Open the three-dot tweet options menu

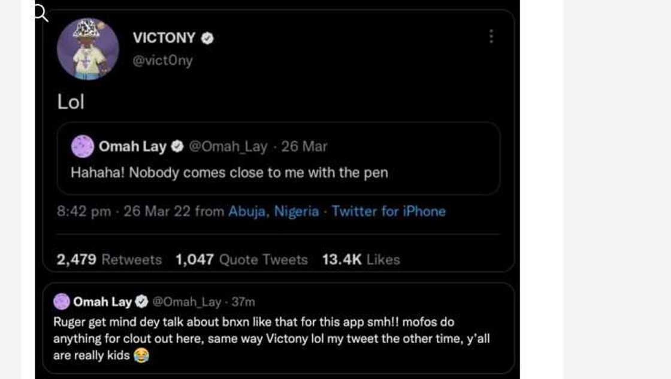491,37
